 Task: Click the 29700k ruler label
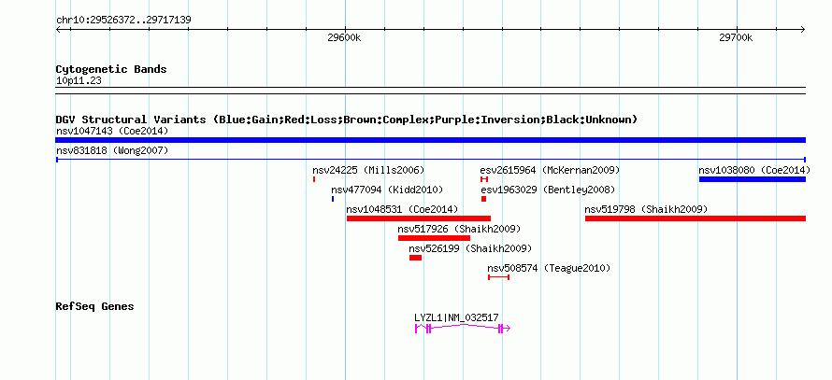coord(736,37)
